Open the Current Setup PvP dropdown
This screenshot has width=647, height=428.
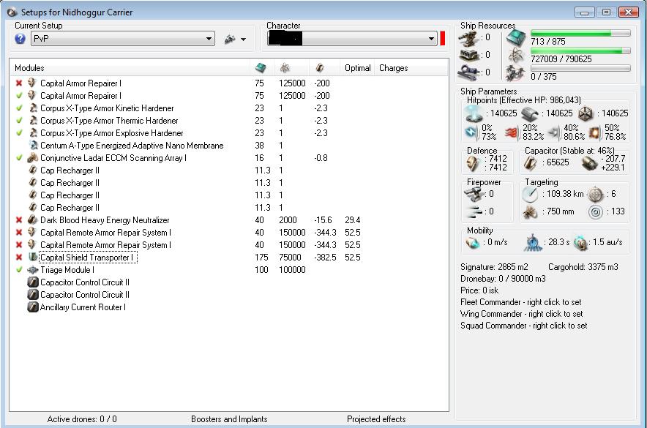click(122, 39)
